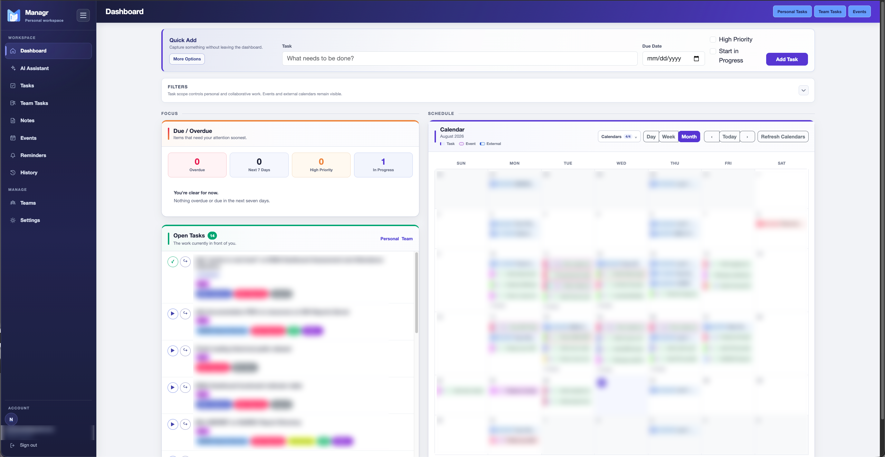Image resolution: width=885 pixels, height=457 pixels.
Task: Click the start play icon on second open task
Action: 173,314
